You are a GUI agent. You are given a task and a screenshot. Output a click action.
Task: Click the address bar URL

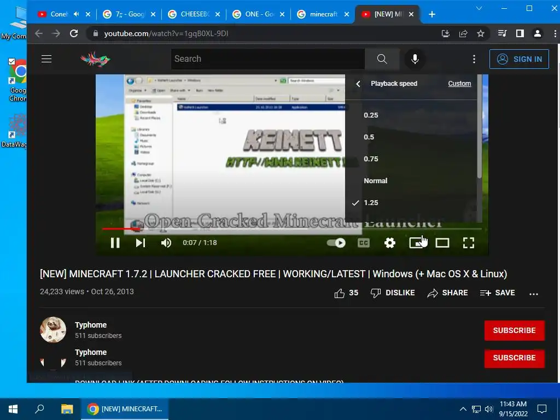[166, 33]
